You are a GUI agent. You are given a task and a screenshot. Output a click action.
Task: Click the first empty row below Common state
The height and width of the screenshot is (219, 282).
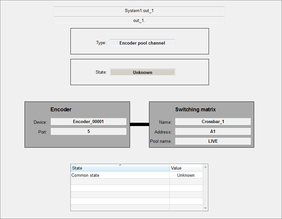pos(120,182)
